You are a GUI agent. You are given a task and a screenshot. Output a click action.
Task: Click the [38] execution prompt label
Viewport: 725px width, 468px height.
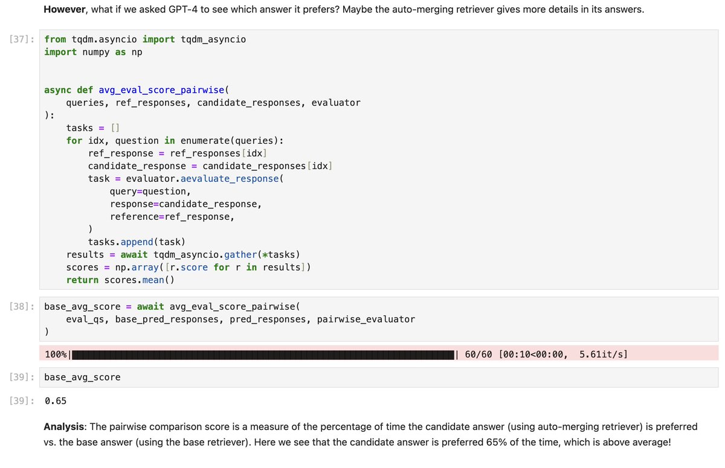(x=22, y=306)
